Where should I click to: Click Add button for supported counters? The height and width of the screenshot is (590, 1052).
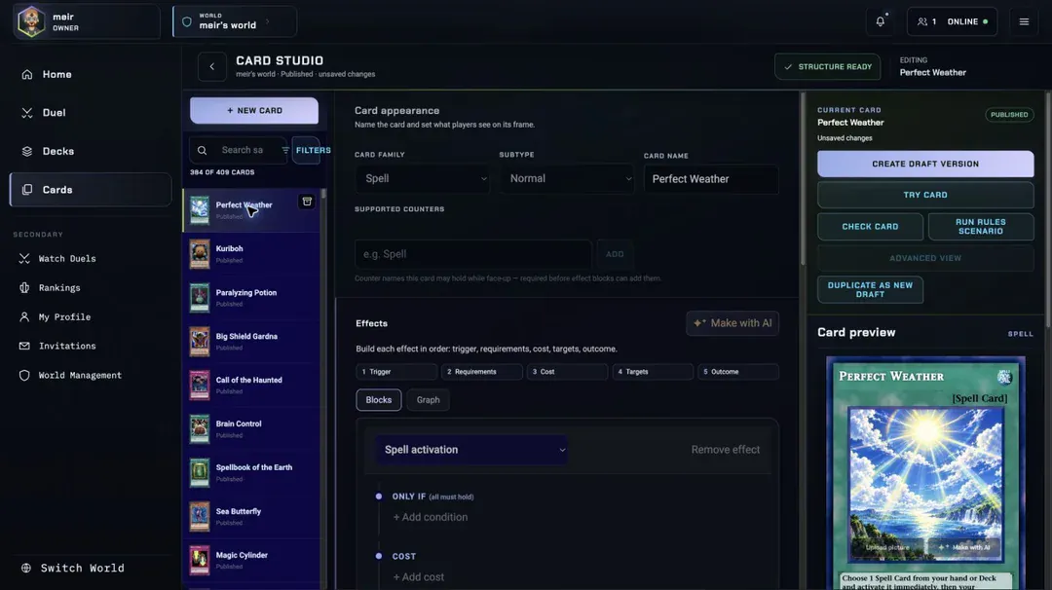[615, 254]
